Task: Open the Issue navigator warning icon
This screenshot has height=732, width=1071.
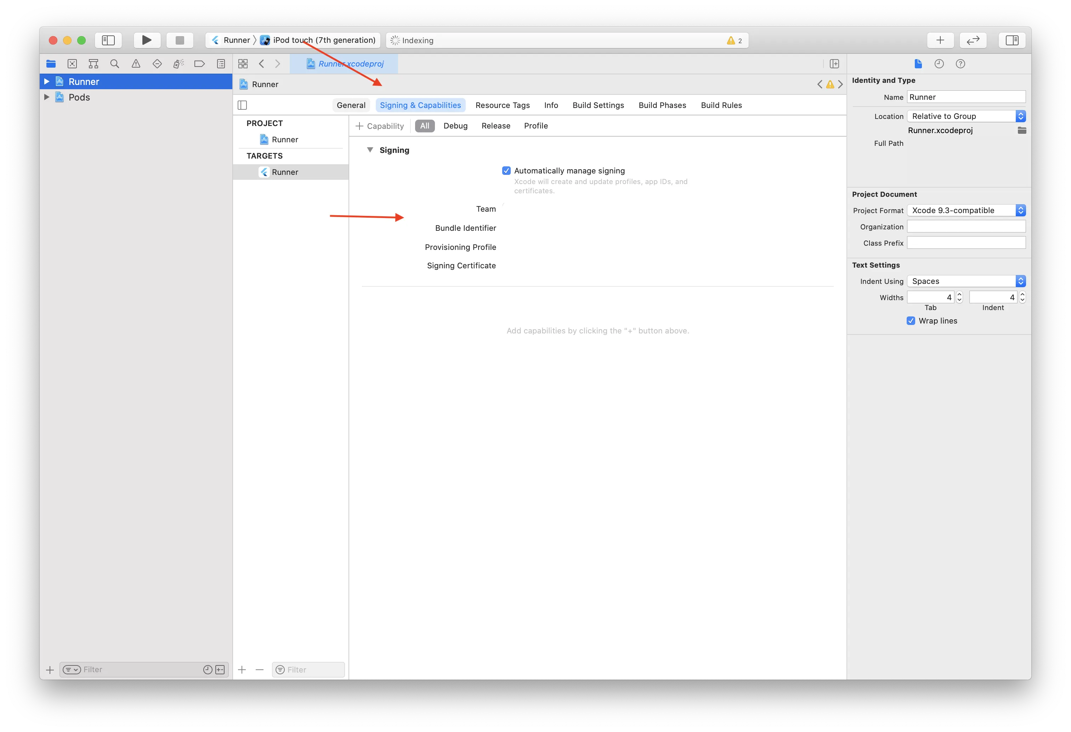Action: [x=136, y=64]
